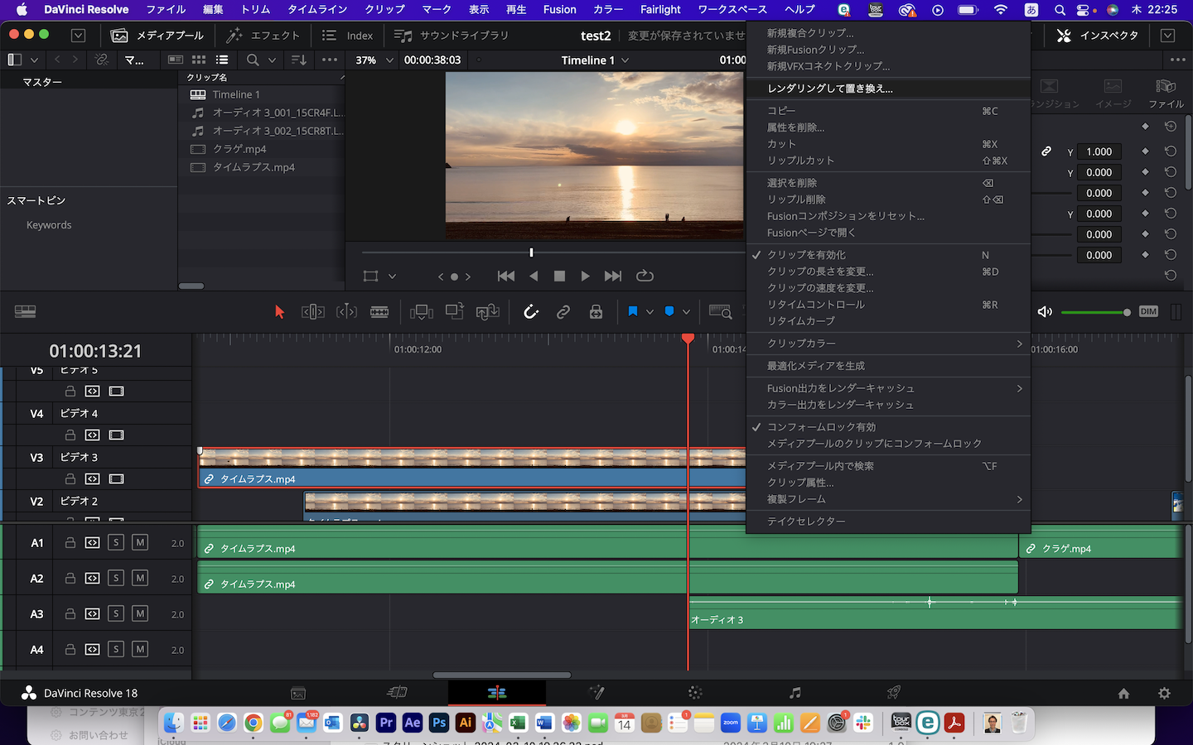The width and height of the screenshot is (1193, 745).
Task: Mute the A2 audio track
Action: coord(142,578)
